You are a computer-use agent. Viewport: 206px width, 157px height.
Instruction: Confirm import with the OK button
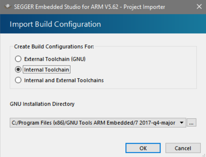pos(143,148)
